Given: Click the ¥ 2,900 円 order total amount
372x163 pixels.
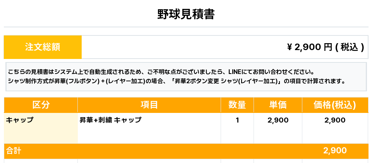Looking at the screenshot, I should pos(310,47).
